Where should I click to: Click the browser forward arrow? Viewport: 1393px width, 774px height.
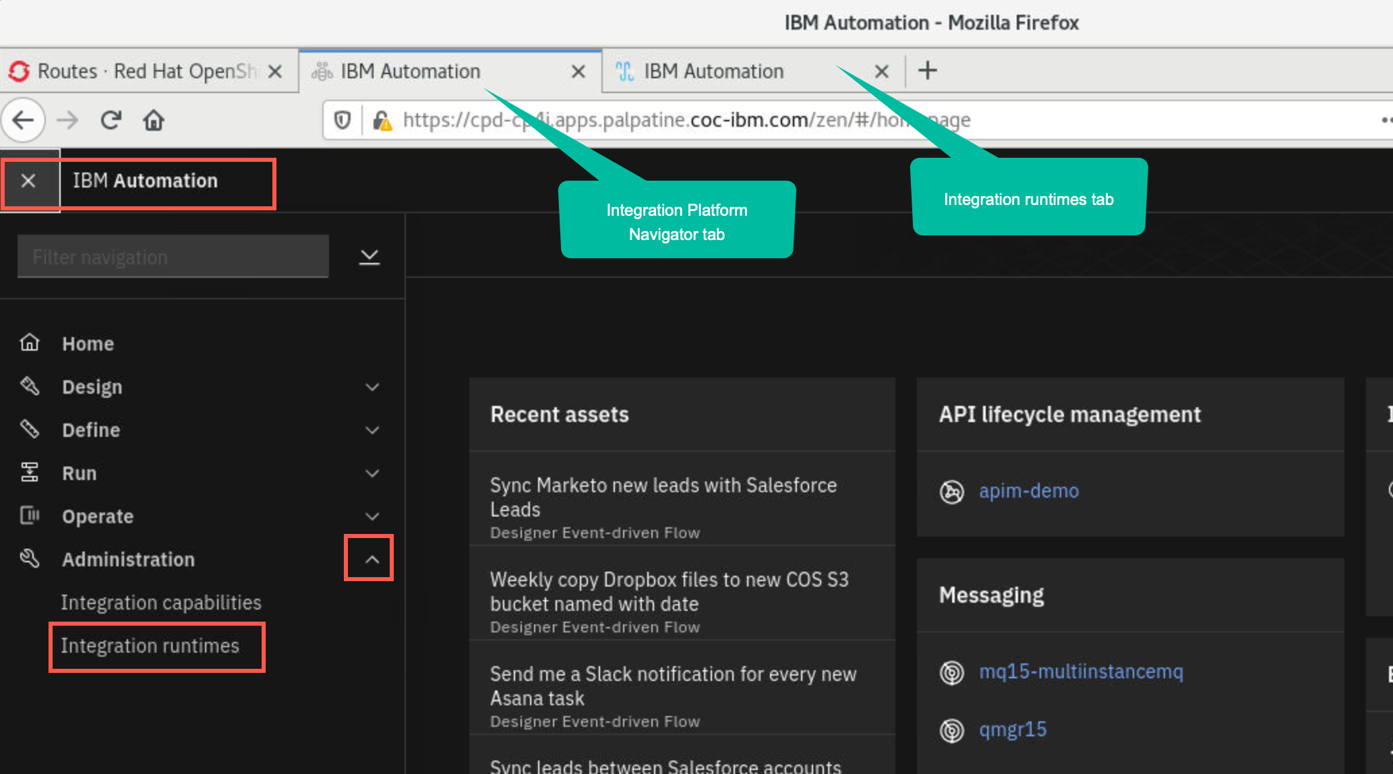point(67,120)
